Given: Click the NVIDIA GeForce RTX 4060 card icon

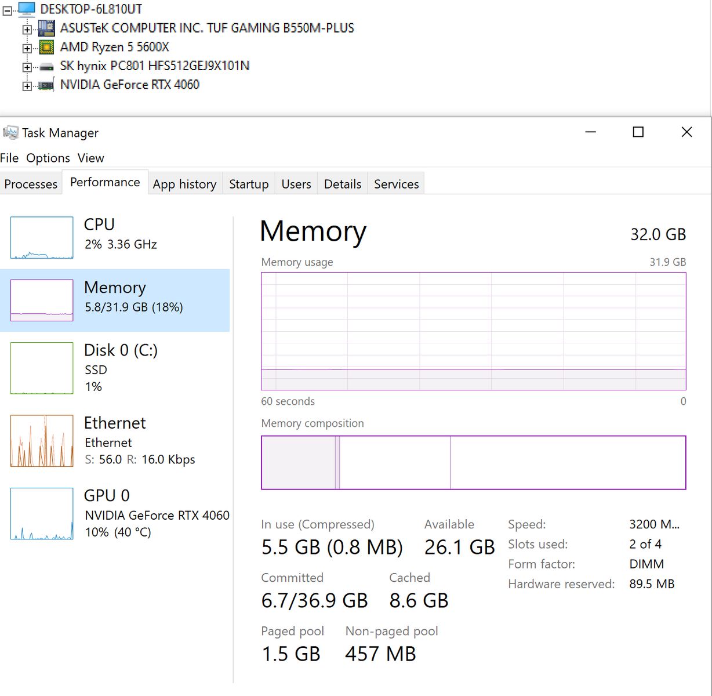Looking at the screenshot, I should pyautogui.click(x=46, y=85).
